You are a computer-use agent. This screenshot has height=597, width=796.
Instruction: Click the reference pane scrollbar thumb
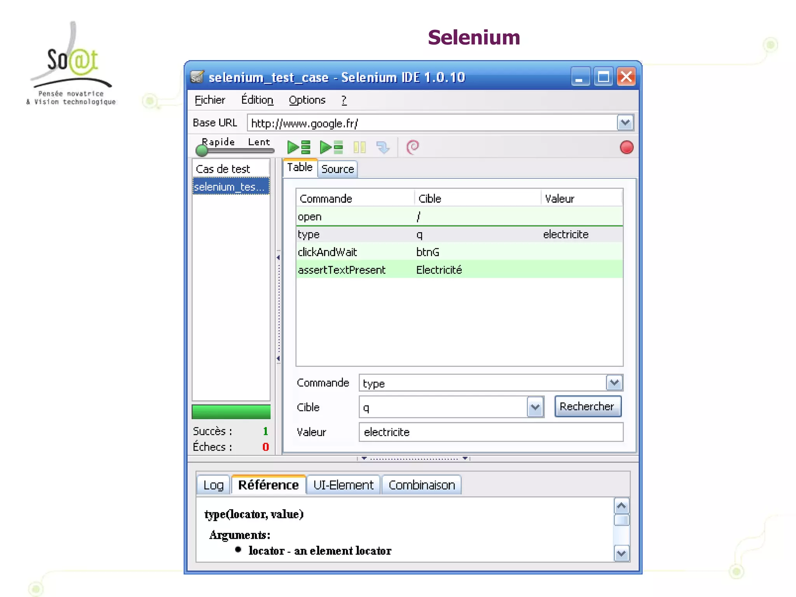coord(621,520)
